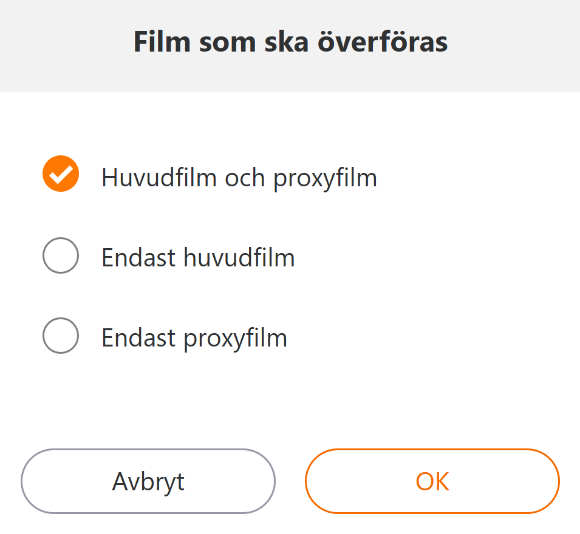
Task: Click the dialog's gray header bar
Action: [516, 46]
